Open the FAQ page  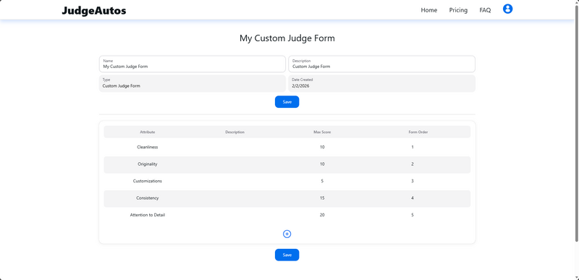click(x=485, y=10)
